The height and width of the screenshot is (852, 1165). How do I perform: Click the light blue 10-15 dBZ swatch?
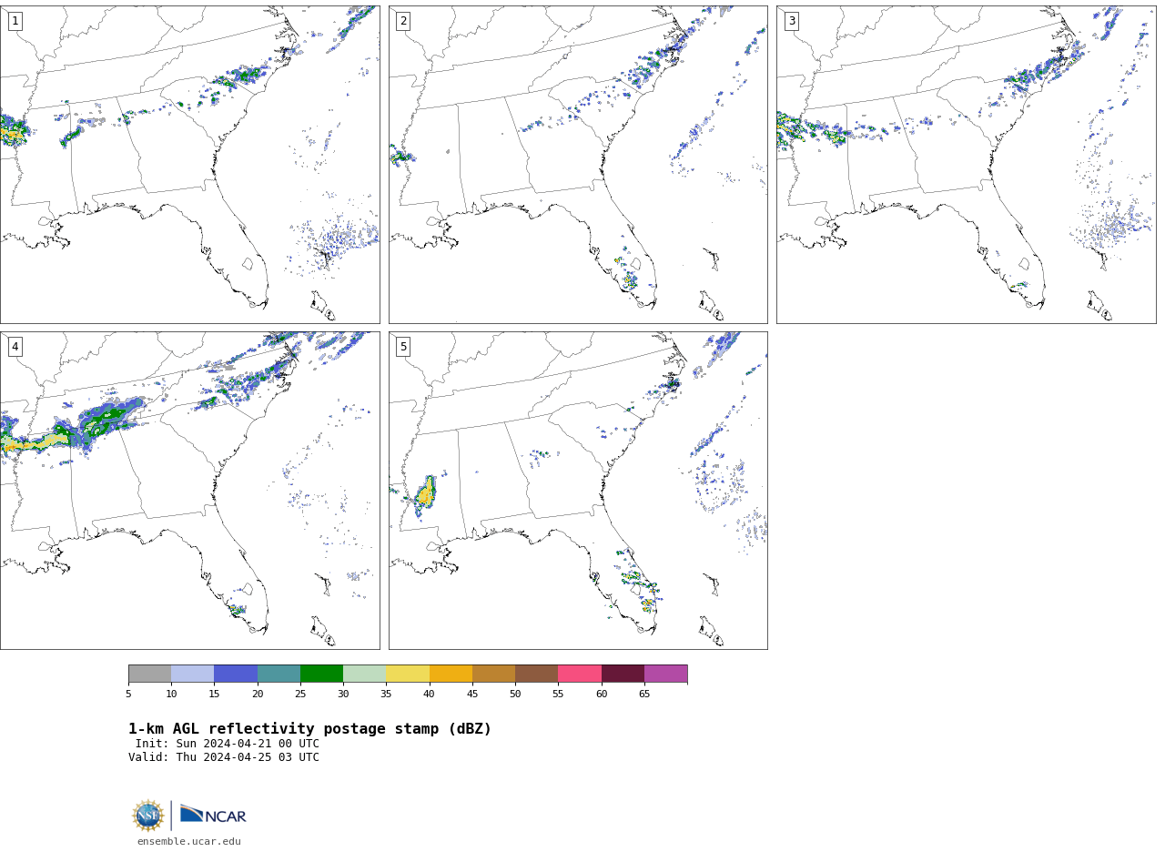192,674
